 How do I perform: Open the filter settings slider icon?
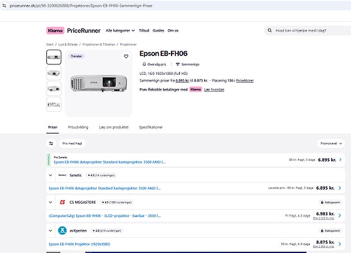click(51, 144)
